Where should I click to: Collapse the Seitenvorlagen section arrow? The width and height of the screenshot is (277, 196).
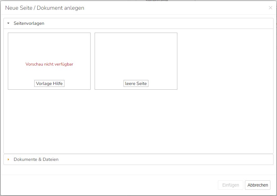coord(8,23)
